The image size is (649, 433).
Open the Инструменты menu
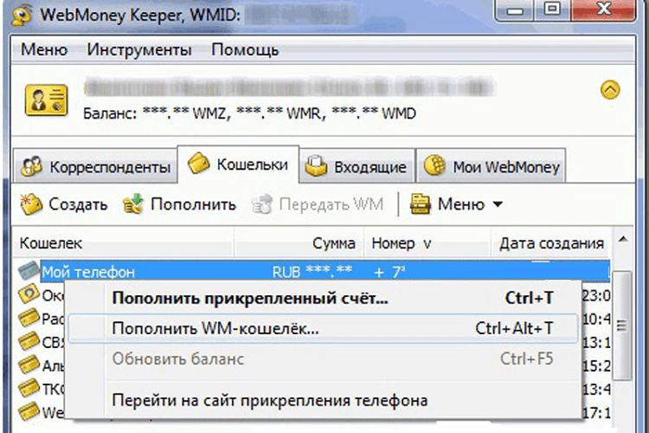pyautogui.click(x=139, y=49)
